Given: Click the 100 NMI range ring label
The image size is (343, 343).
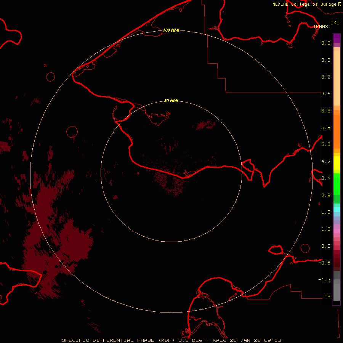Looking at the screenshot, I should tap(171, 30).
